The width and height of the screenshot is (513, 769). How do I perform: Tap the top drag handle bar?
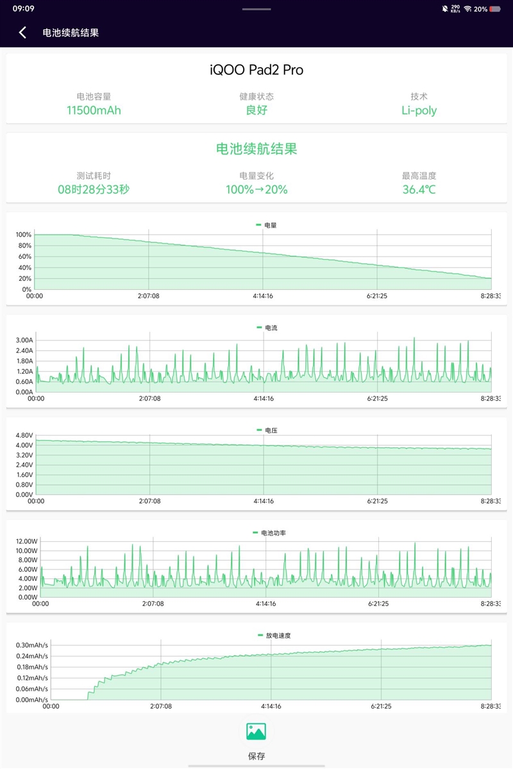tap(256, 9)
